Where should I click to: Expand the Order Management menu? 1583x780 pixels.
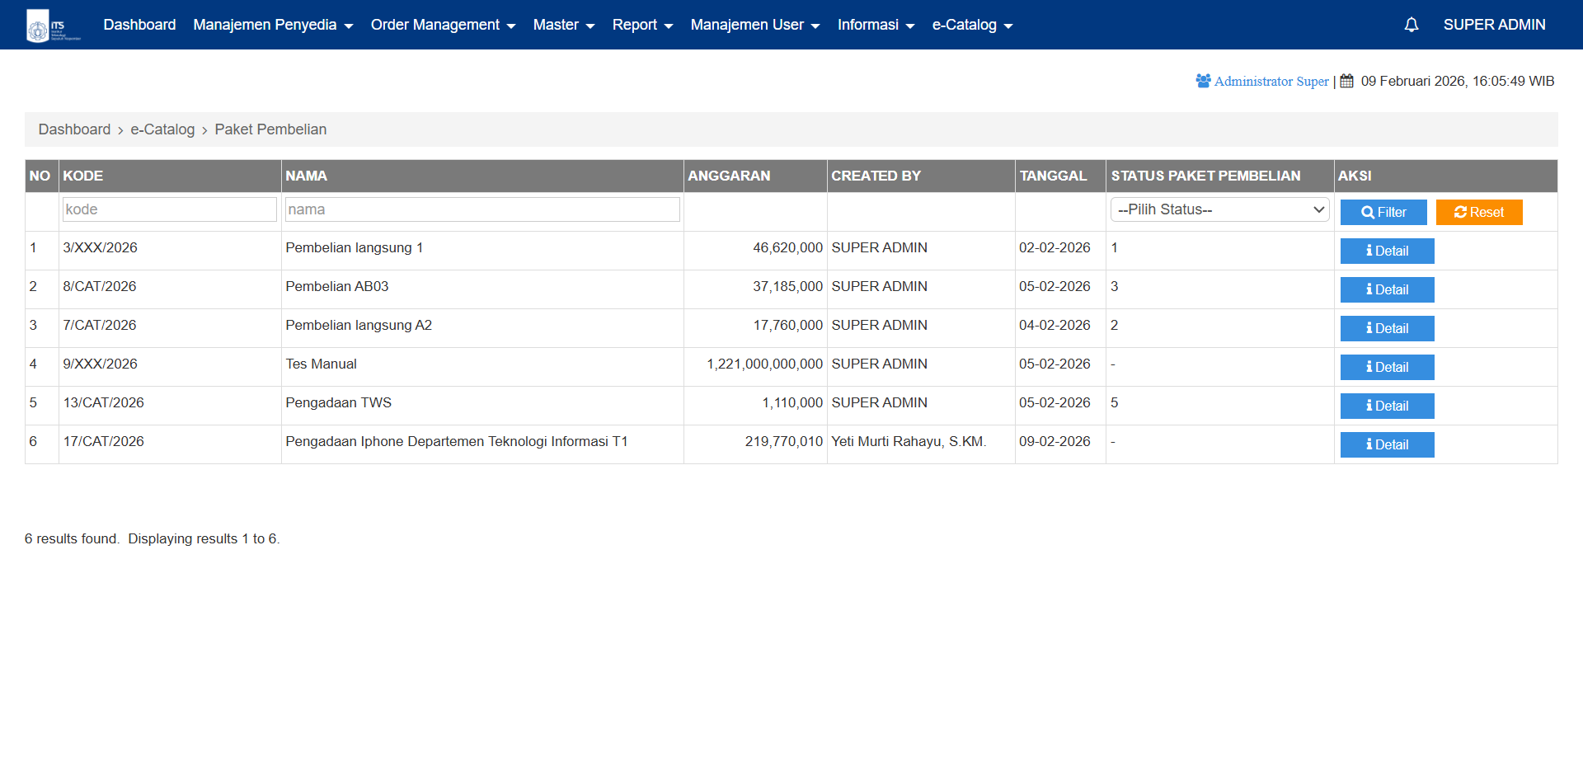(x=443, y=25)
